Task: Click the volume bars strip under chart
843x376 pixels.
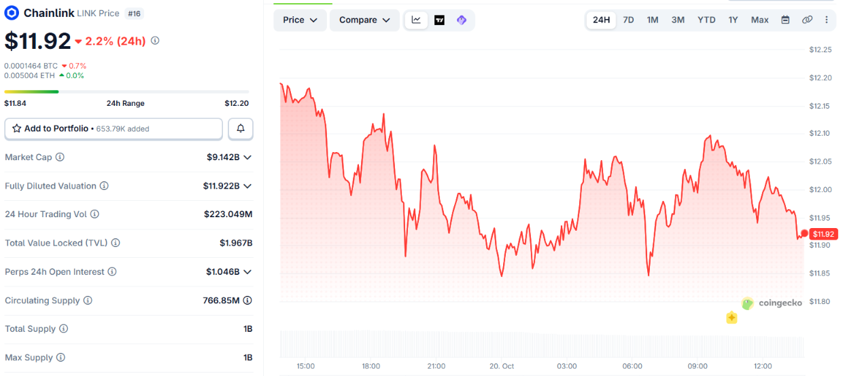Action: (x=542, y=344)
